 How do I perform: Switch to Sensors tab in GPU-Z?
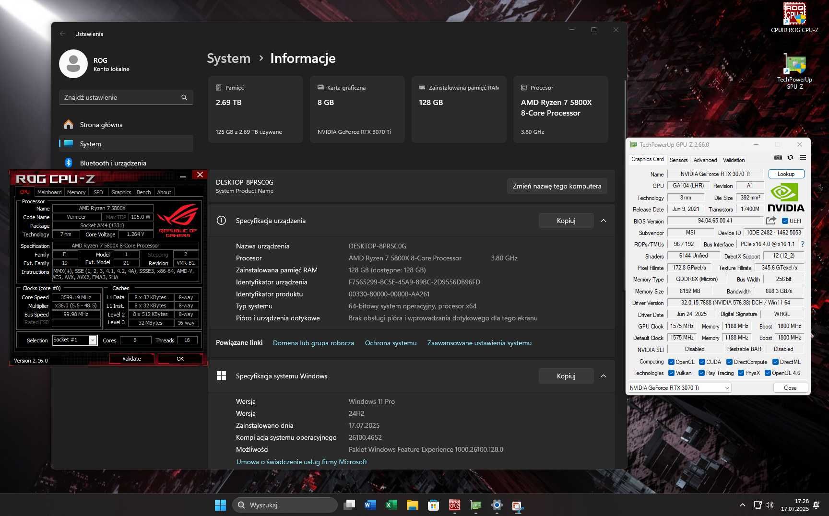click(678, 160)
